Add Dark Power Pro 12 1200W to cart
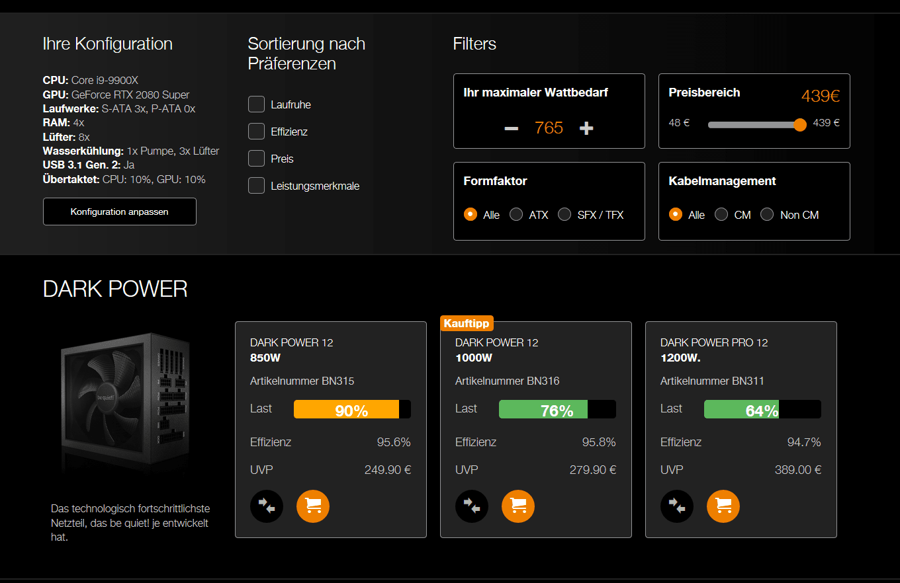The width and height of the screenshot is (900, 583). click(723, 506)
